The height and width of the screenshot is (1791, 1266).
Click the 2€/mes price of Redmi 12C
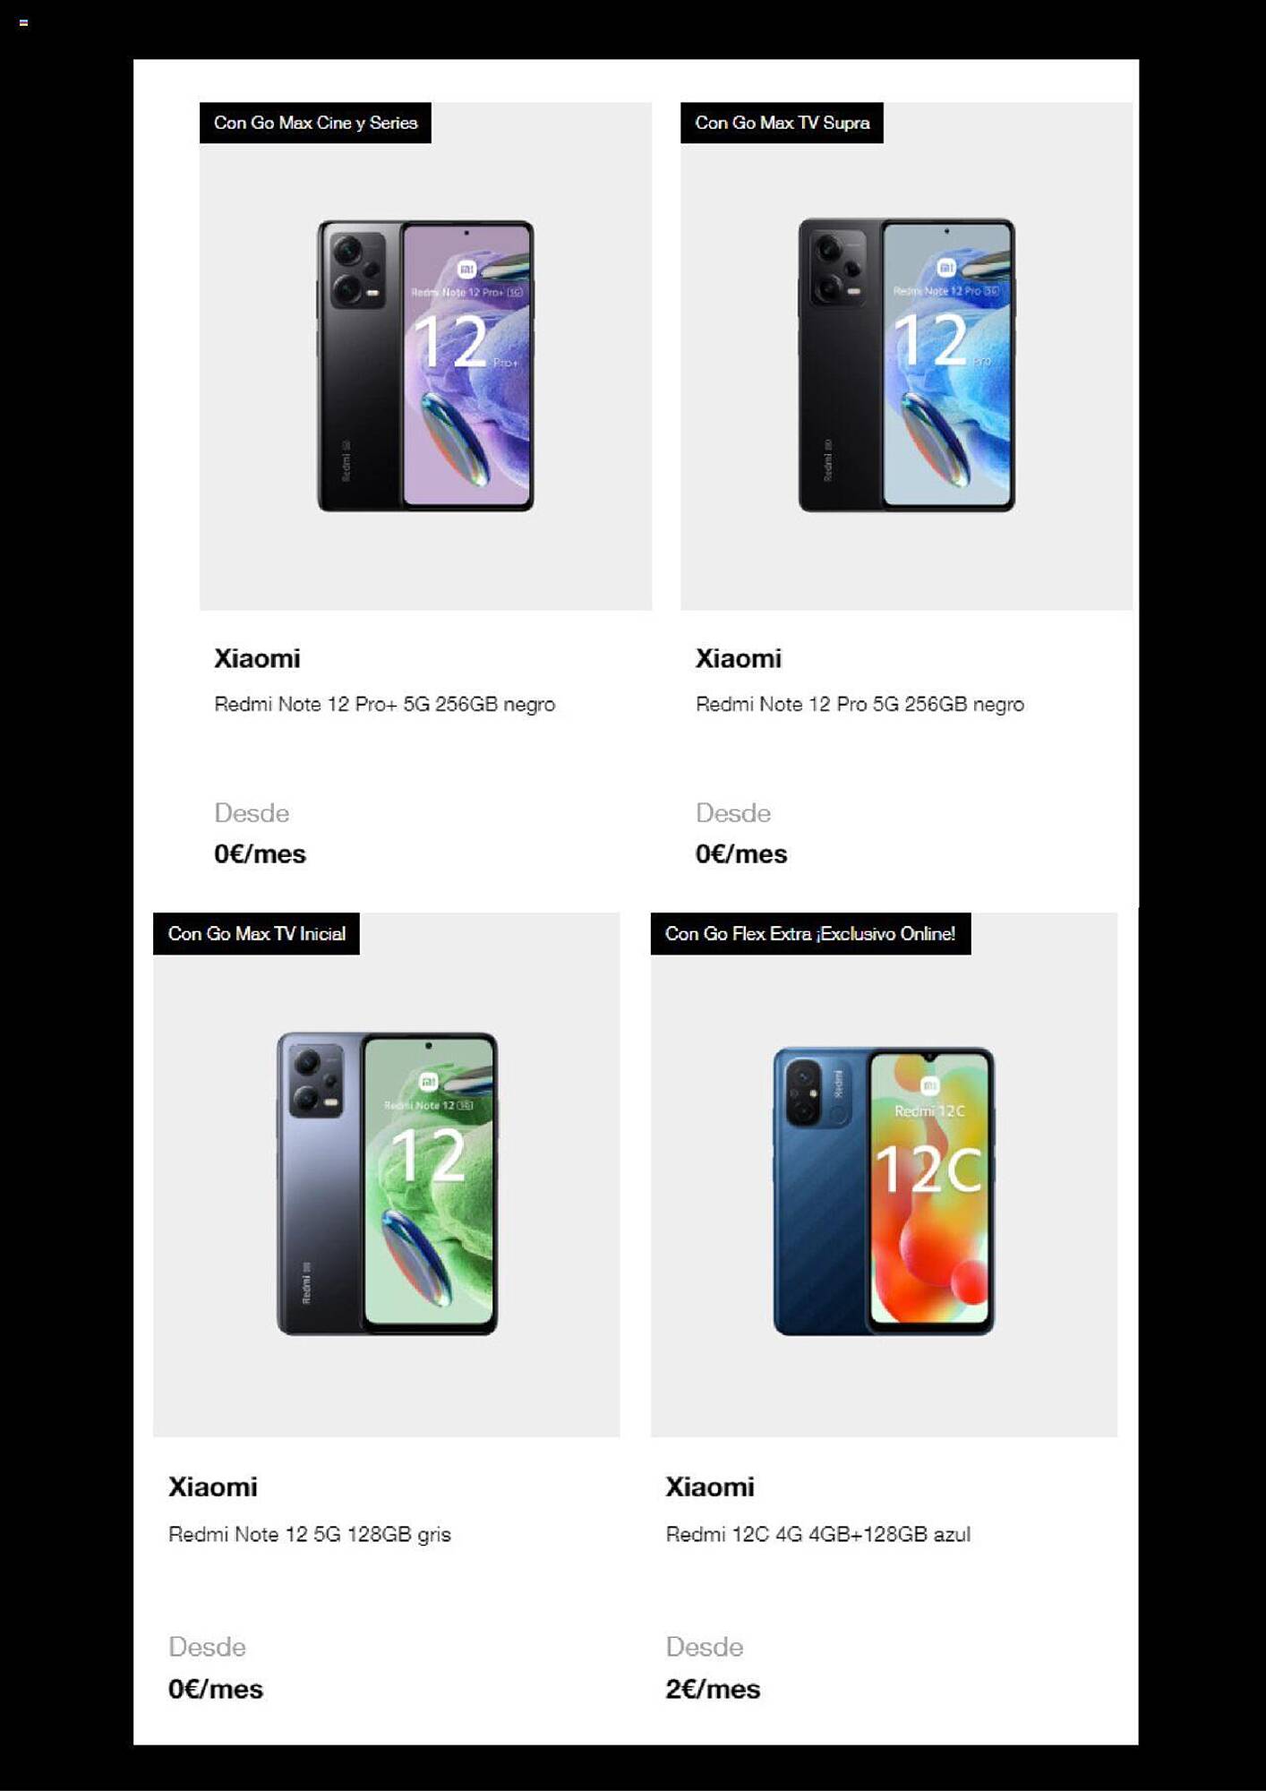pyautogui.click(x=713, y=1689)
